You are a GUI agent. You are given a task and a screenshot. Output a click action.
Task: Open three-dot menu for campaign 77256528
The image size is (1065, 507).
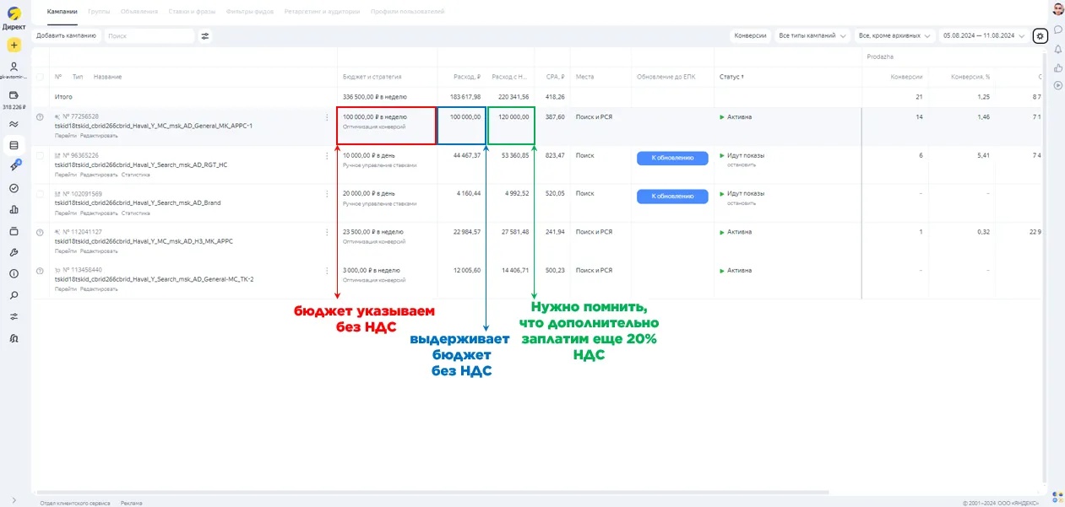pos(327,118)
